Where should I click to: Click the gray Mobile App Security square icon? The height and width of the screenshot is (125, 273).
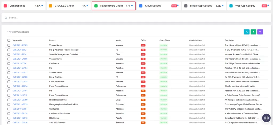[186, 6]
